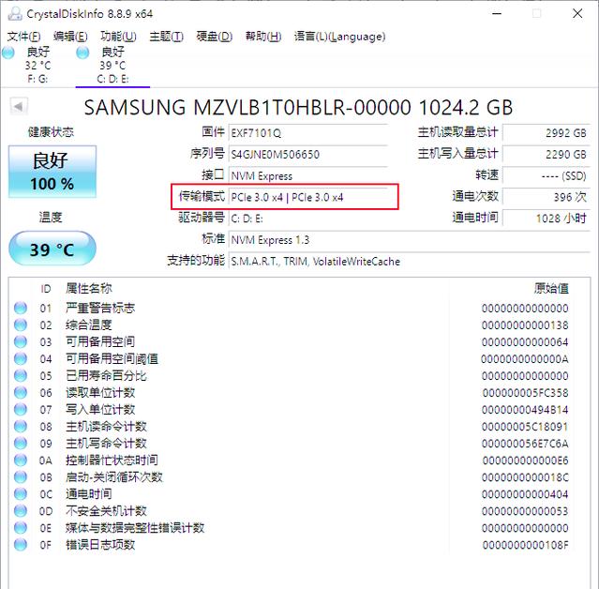
Task: Click the status orb of attribute 0C
Action: 21,494
